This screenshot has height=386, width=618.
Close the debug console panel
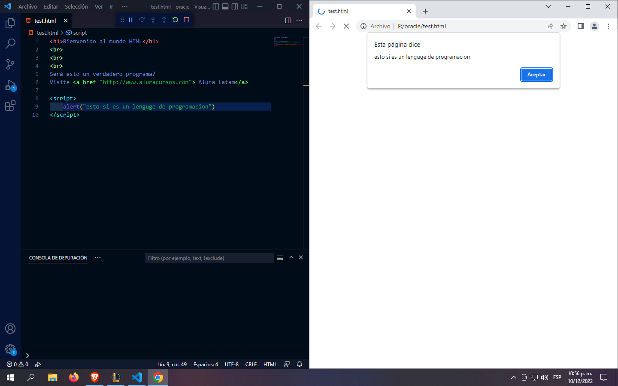[301, 257]
